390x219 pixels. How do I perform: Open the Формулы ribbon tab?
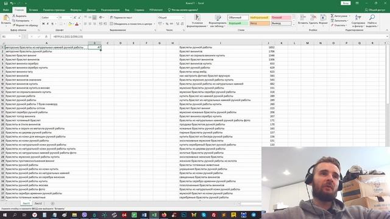tap(76, 10)
